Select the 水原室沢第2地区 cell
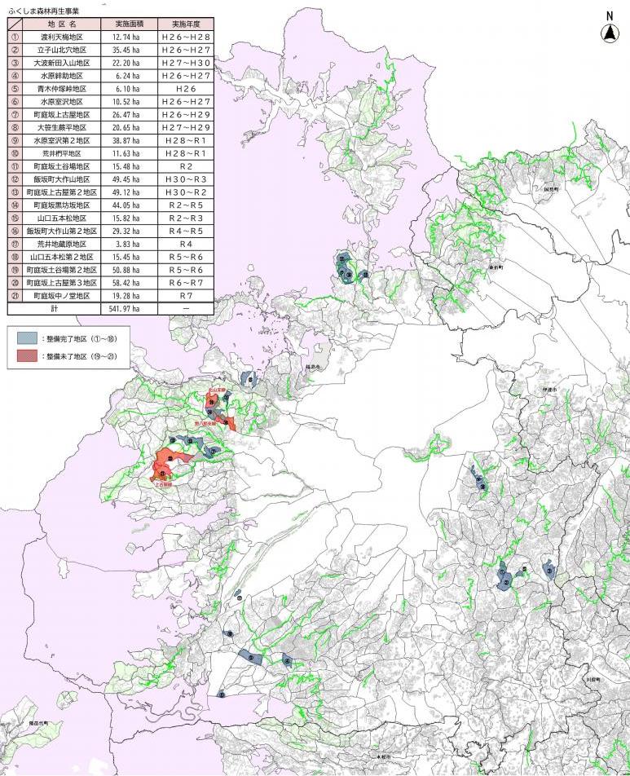 pyautogui.click(x=62, y=140)
